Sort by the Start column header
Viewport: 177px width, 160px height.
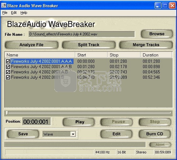[x=91, y=55]
